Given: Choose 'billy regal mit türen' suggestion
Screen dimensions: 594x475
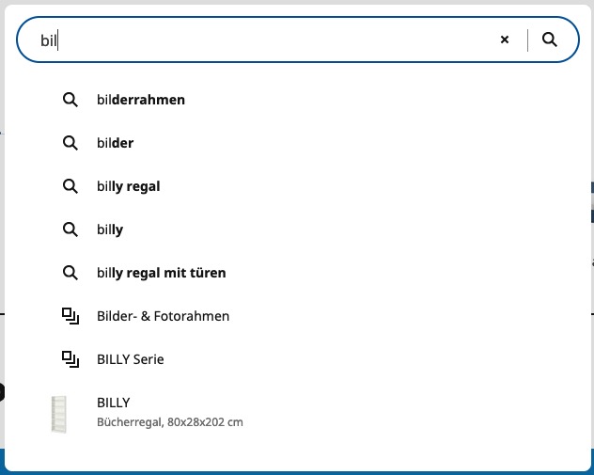Looking at the screenshot, I should (x=162, y=273).
